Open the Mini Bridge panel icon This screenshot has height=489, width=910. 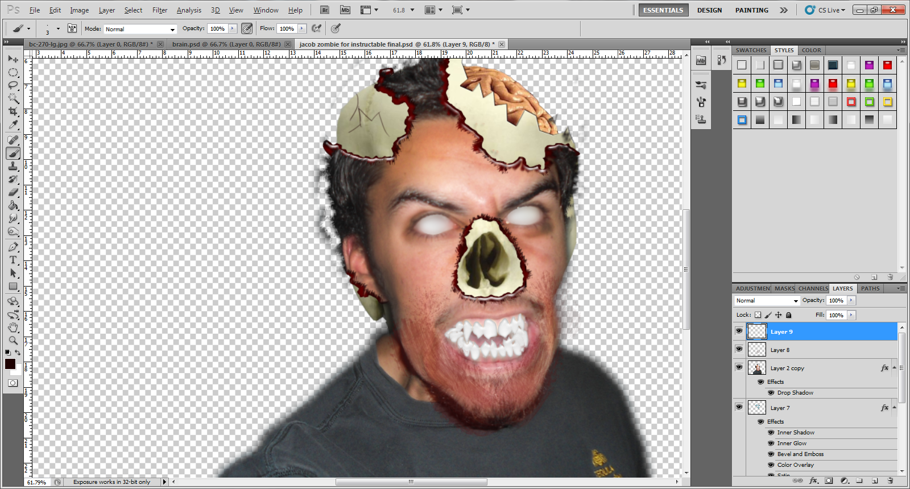[701, 60]
